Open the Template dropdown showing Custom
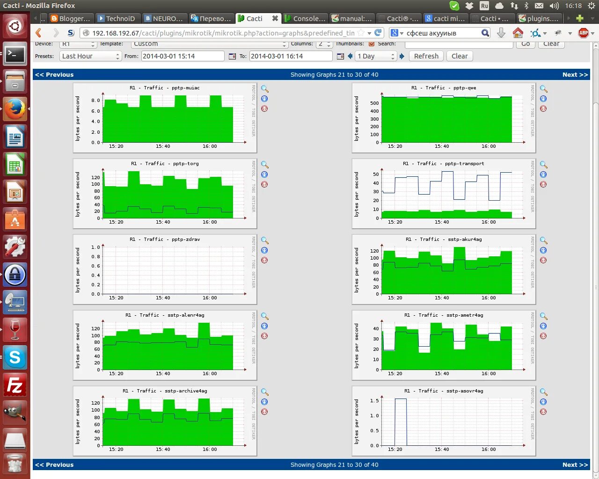 click(x=209, y=44)
